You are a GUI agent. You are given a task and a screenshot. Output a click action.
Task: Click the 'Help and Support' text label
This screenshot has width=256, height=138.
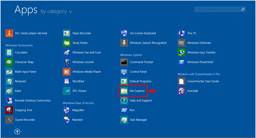click(x=141, y=100)
